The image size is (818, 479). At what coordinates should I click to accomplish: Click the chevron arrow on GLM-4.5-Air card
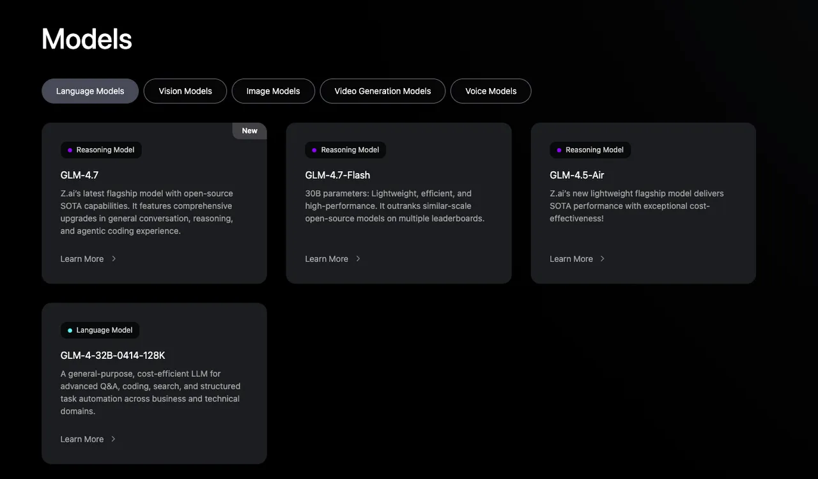(x=602, y=259)
